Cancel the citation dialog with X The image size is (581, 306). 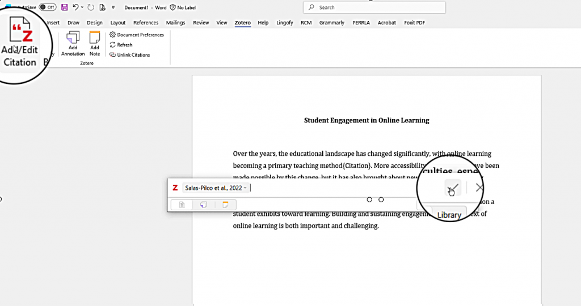click(479, 188)
